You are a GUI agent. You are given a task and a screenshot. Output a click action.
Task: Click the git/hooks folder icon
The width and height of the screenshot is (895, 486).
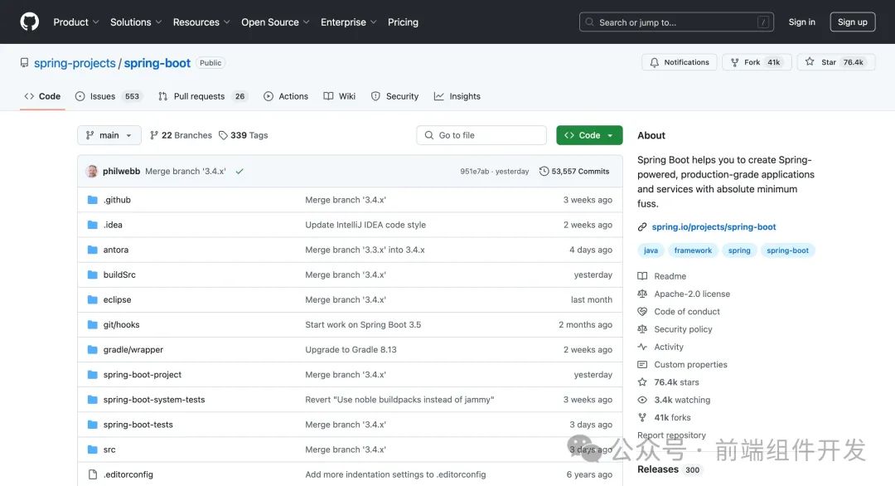click(93, 324)
